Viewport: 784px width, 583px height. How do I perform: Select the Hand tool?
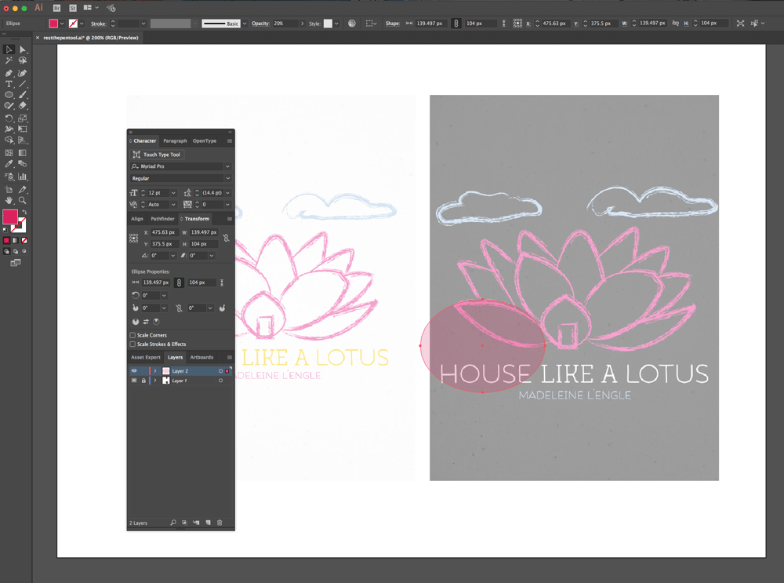9,200
